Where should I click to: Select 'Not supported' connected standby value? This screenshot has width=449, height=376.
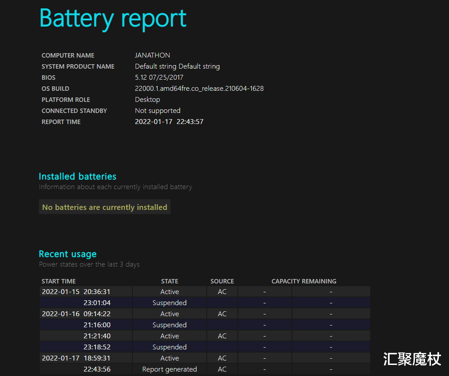coord(158,111)
